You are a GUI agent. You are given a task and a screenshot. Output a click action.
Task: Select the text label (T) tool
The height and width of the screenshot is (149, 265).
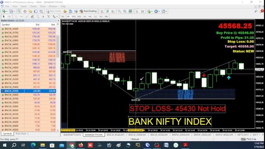(48, 17)
